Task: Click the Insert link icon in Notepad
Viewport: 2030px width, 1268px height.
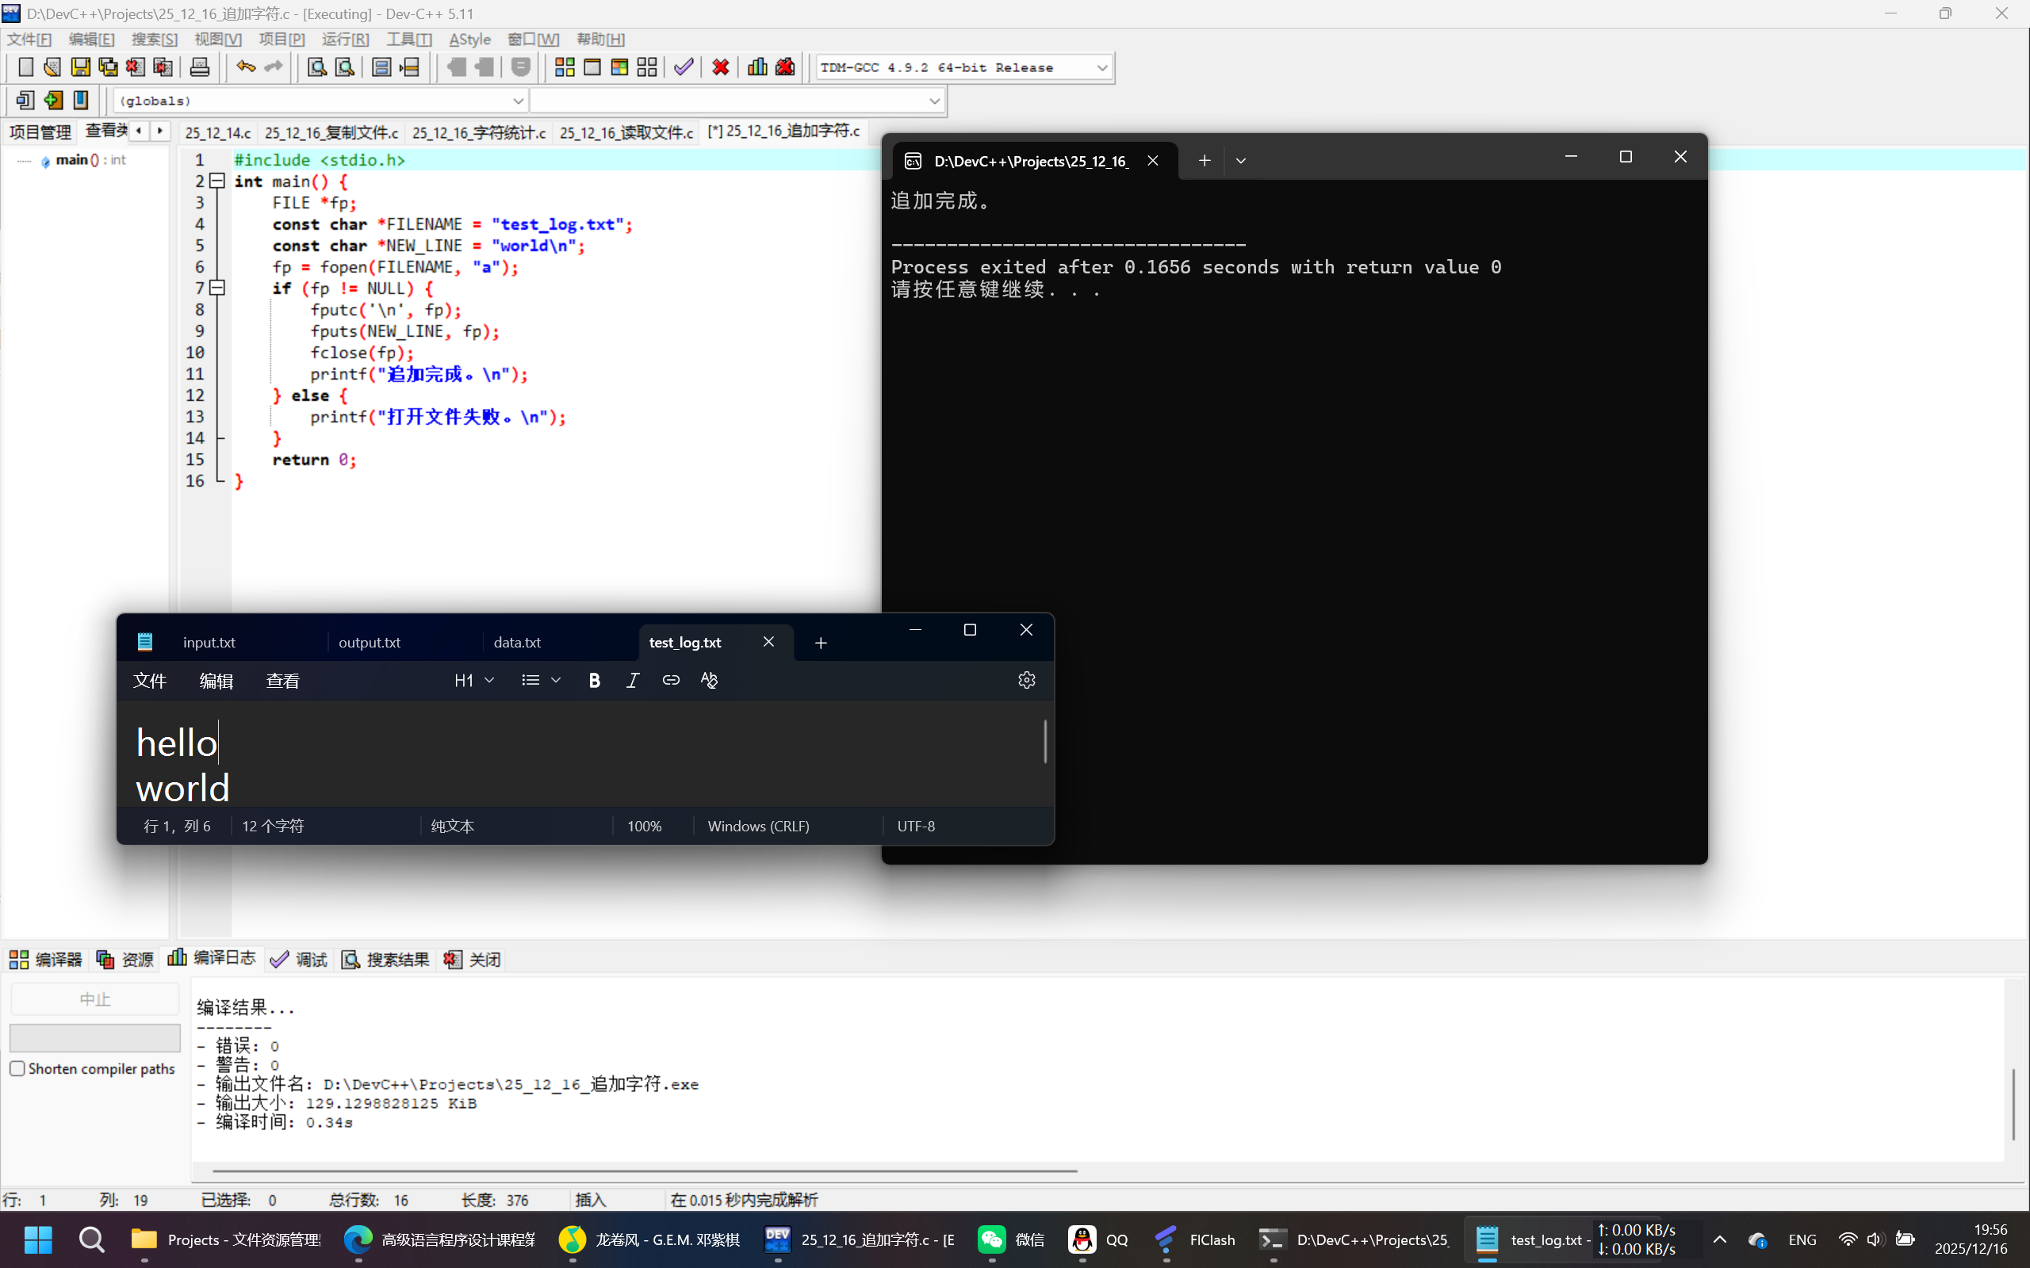Action: (670, 680)
